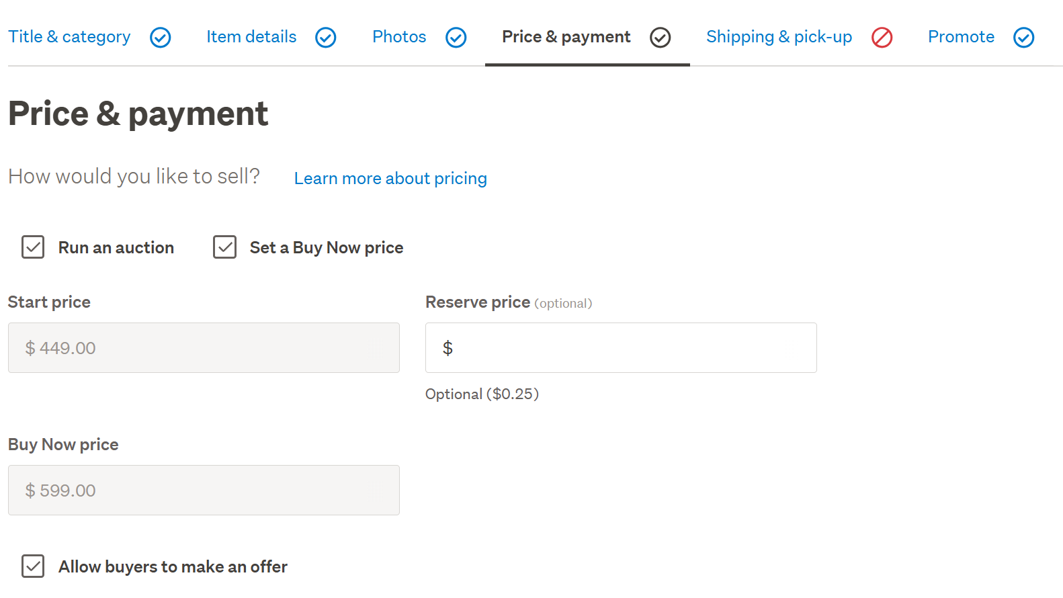Toggle Allow buyers to make an offer
The width and height of the screenshot is (1063, 598).
point(33,566)
